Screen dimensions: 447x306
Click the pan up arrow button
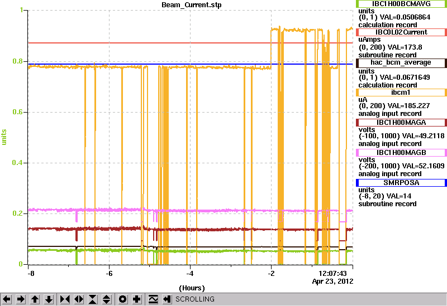[x=35, y=299]
